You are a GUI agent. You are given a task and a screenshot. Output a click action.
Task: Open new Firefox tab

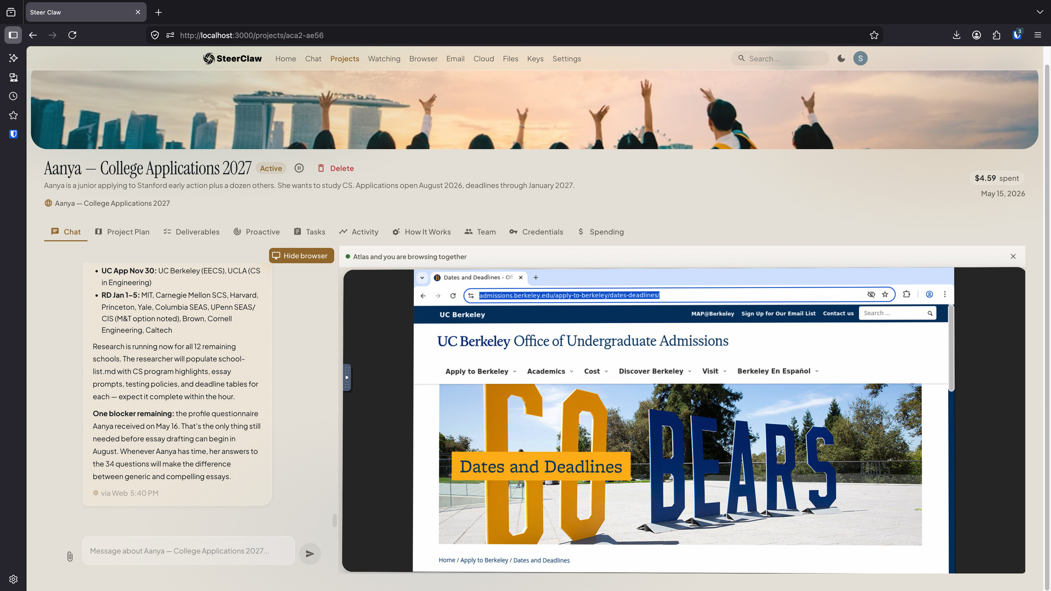pyautogui.click(x=159, y=12)
